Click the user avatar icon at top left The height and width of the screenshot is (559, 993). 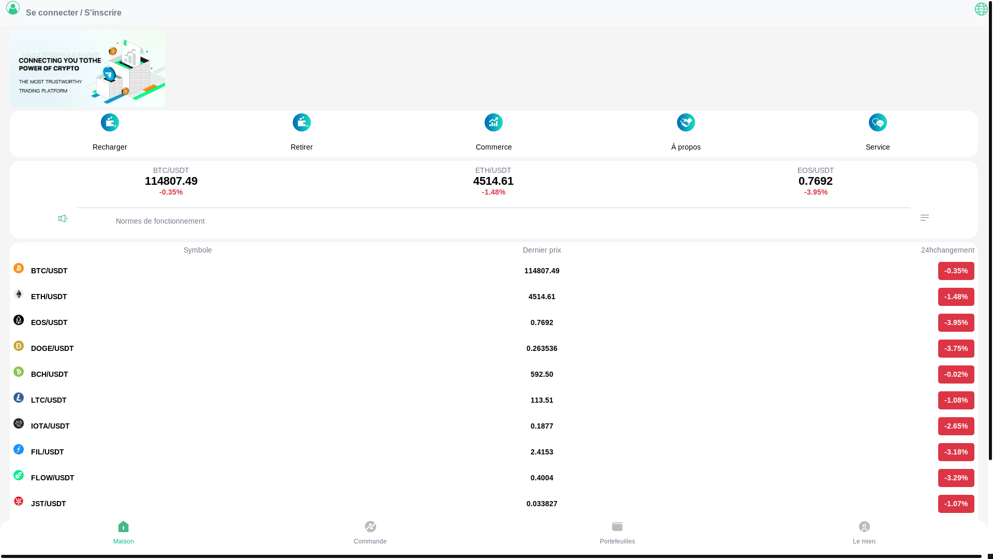point(13,8)
